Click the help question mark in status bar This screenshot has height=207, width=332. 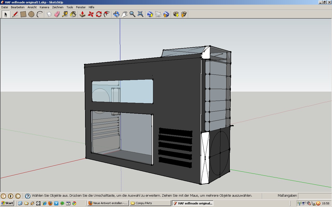point(27,196)
